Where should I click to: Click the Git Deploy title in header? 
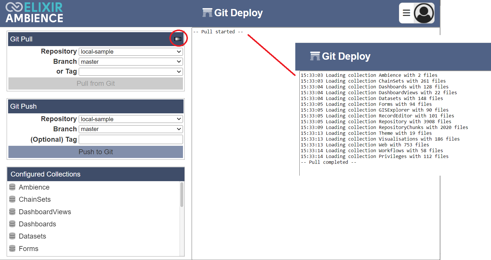[238, 13]
